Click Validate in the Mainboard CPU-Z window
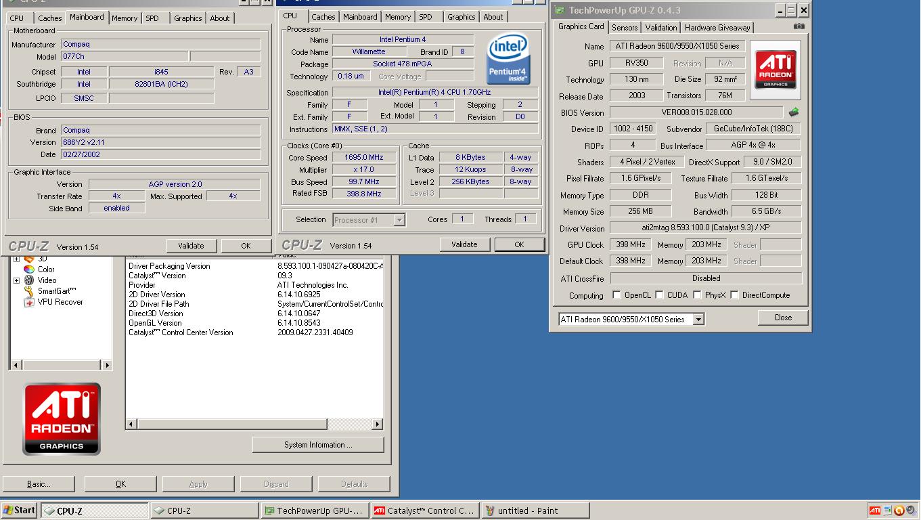Screen dimensions: 921x520 [191, 246]
